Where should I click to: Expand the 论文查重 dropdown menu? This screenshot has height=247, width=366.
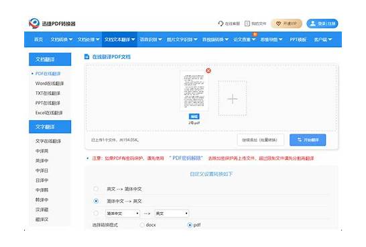coord(245,40)
